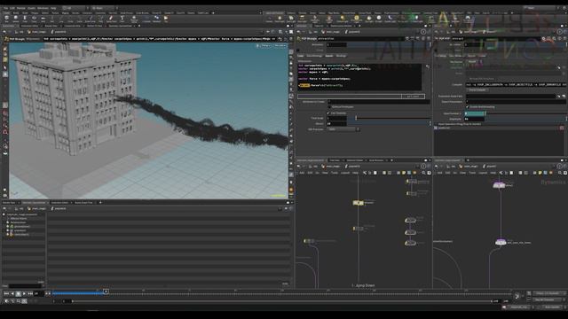Select the File shelf tool
The width and height of the screenshot is (568, 319).
coord(166,19)
